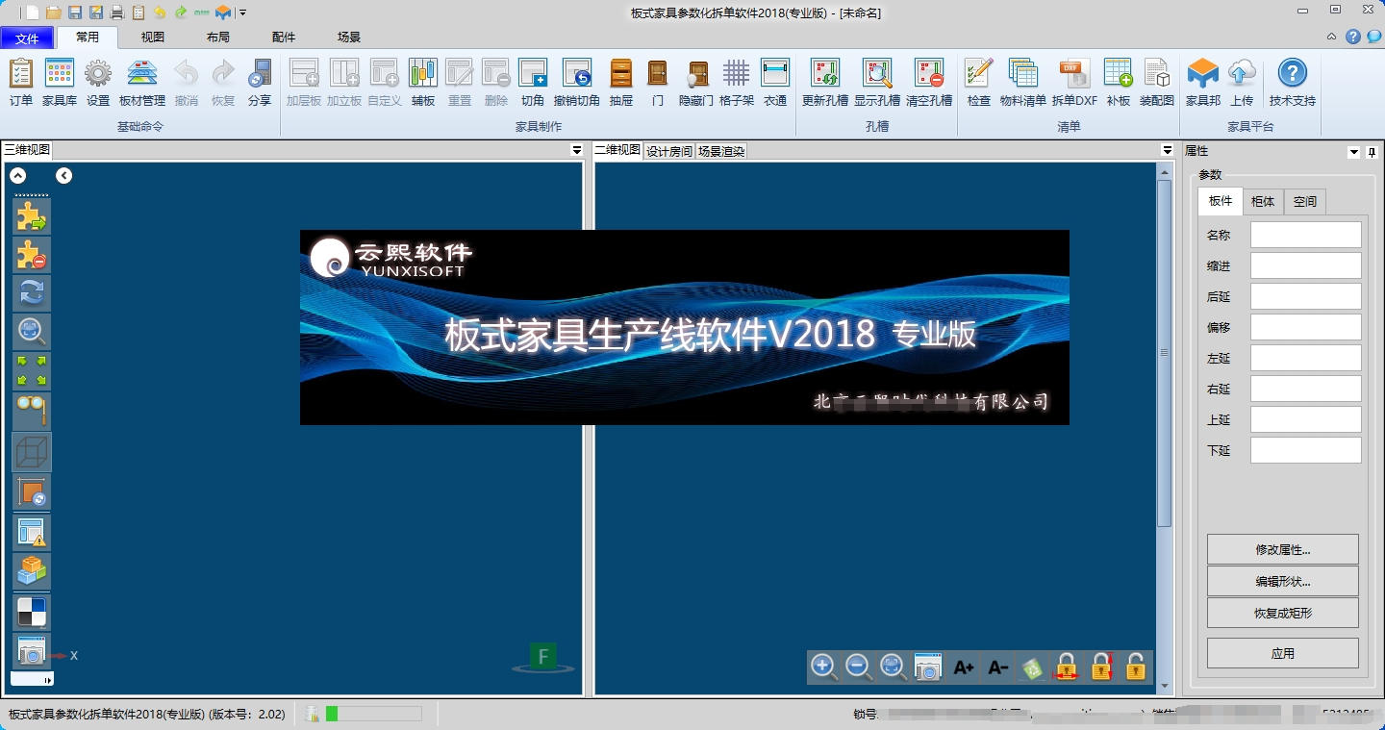Viewport: 1385px width, 730px height.
Task: Export with 拆单DXF
Action: (x=1074, y=82)
